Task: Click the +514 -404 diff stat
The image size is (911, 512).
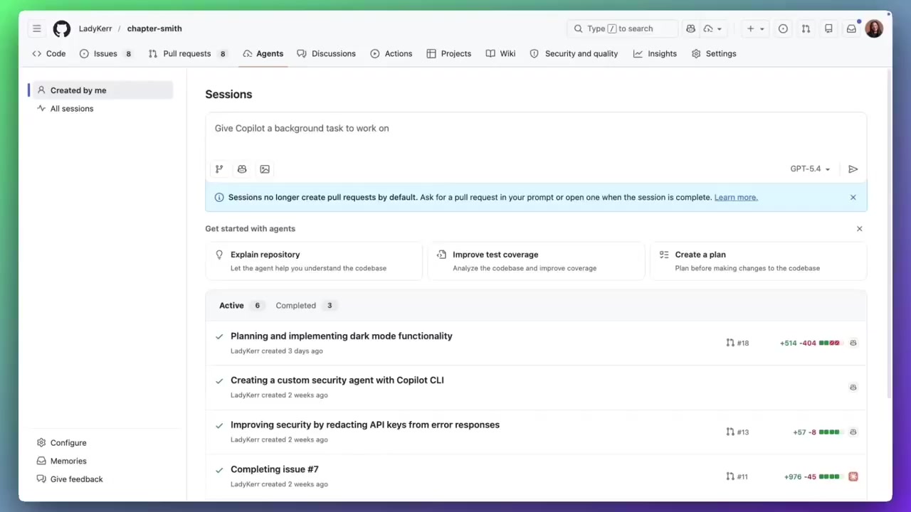Action: click(x=810, y=343)
